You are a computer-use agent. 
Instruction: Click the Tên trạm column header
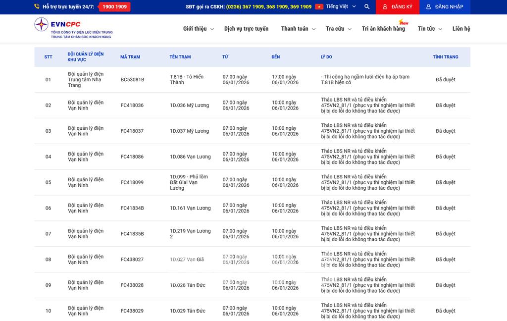[x=180, y=57]
